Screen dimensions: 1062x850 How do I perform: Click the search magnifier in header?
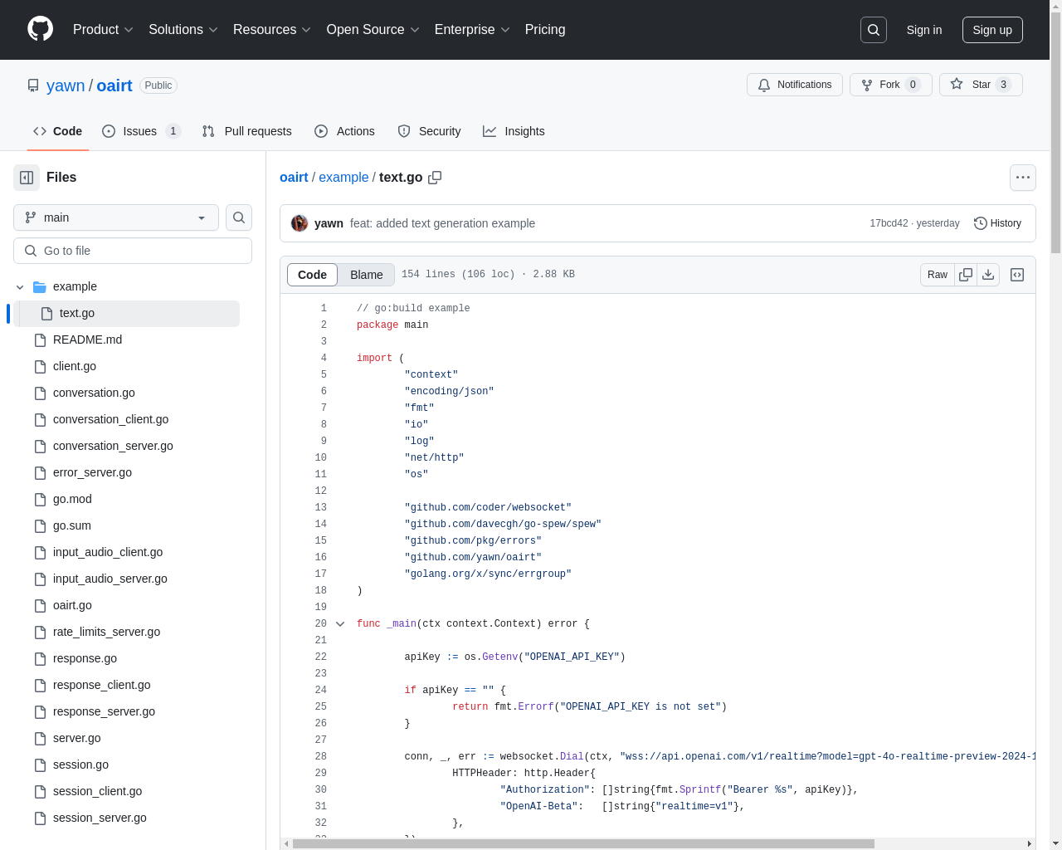click(874, 30)
